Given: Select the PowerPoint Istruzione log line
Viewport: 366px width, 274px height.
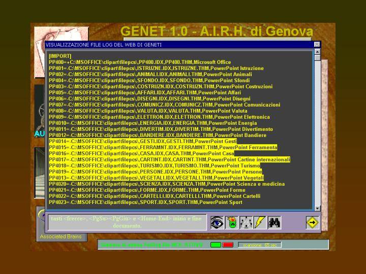Looking at the screenshot, I should 156,68.
